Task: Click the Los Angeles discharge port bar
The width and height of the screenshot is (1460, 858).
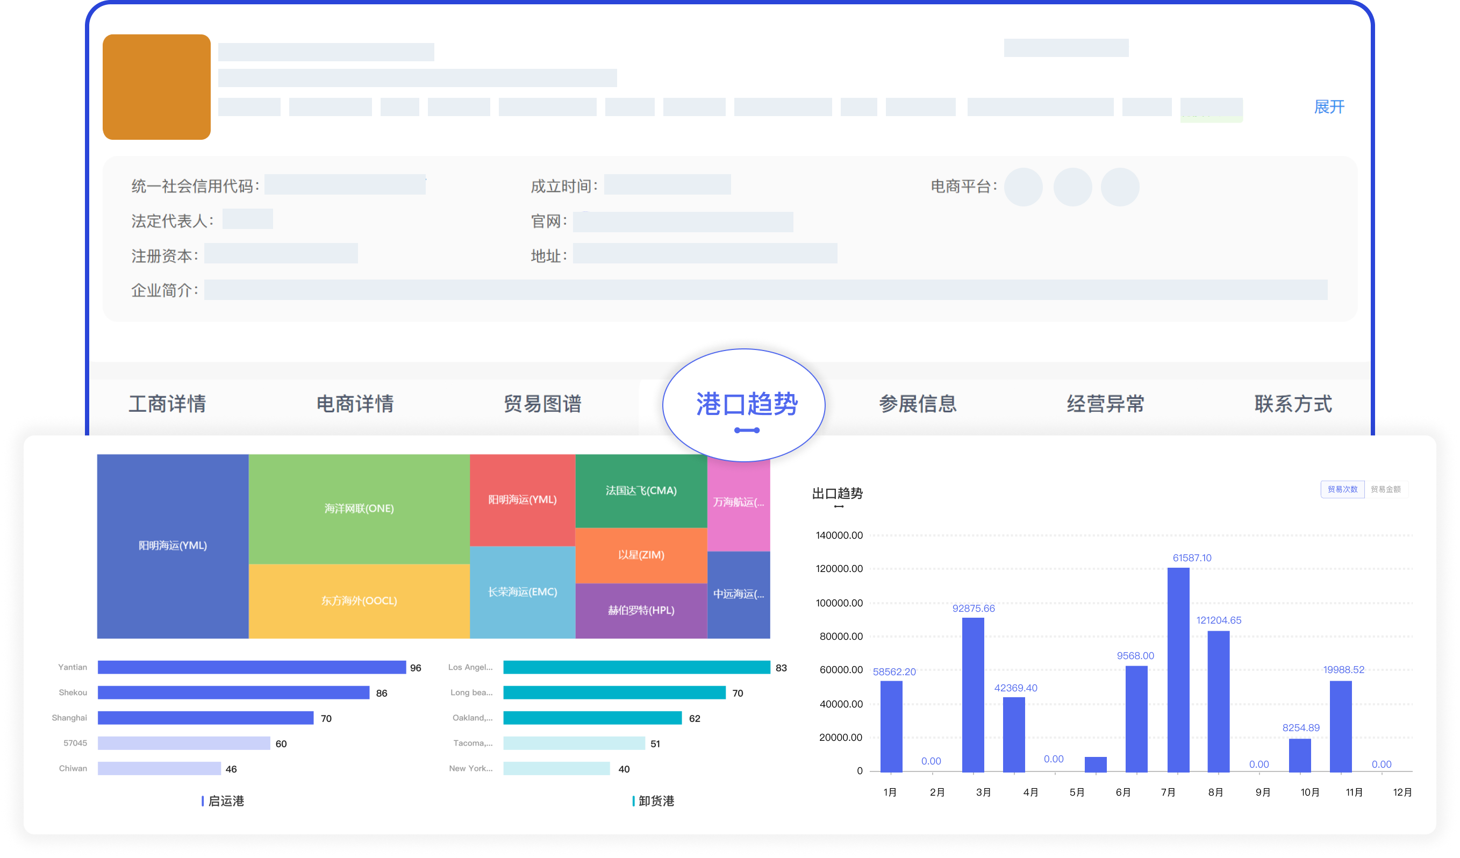Action: [636, 667]
